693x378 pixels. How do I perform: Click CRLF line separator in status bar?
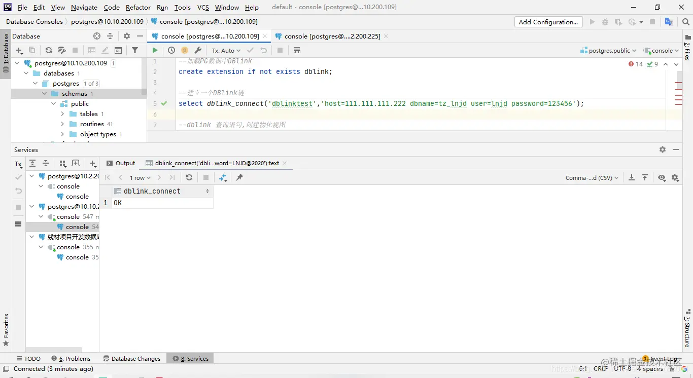(x=600, y=369)
